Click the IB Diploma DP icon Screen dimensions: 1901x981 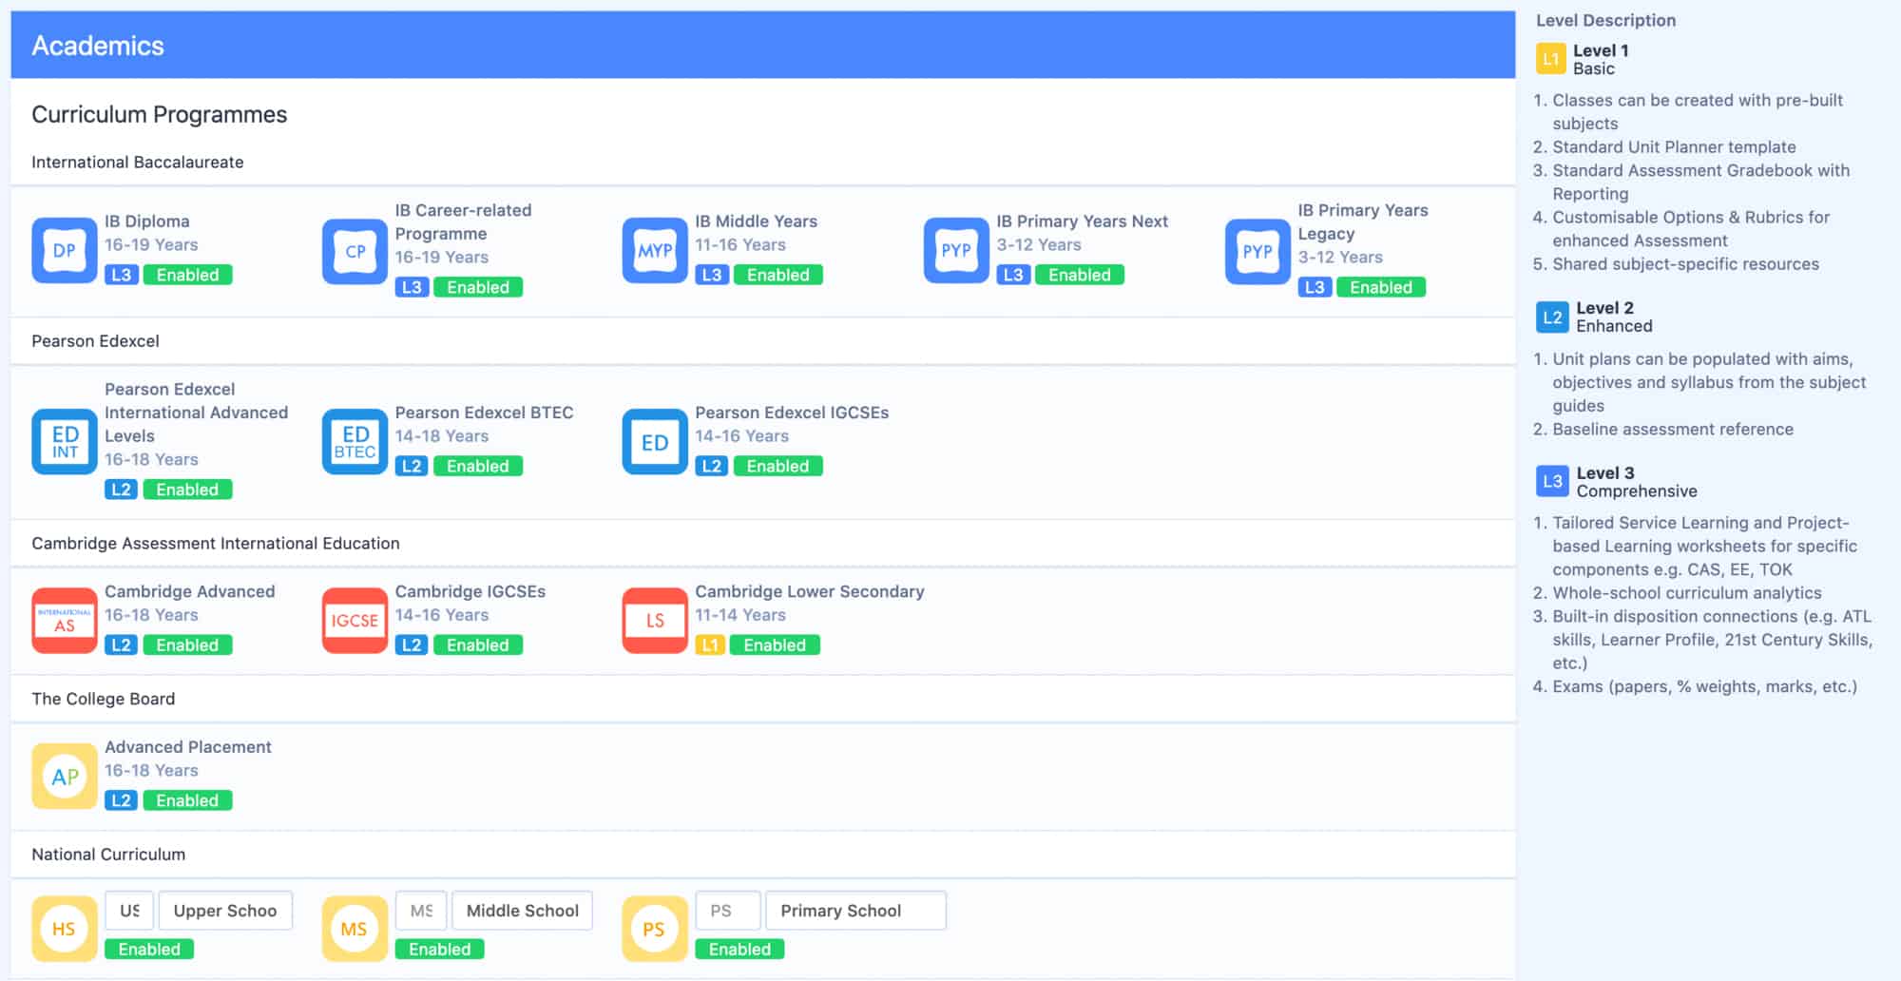click(x=65, y=251)
